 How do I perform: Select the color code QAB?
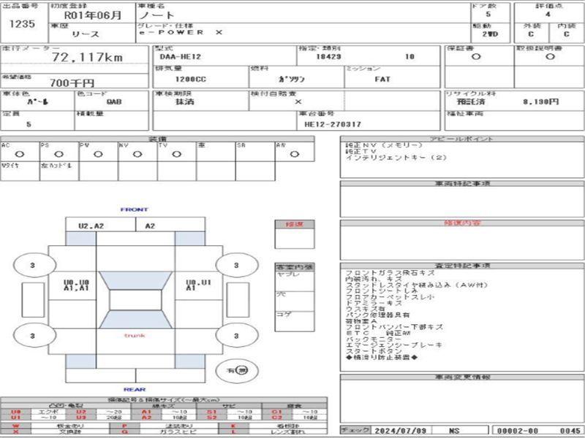coord(114,101)
